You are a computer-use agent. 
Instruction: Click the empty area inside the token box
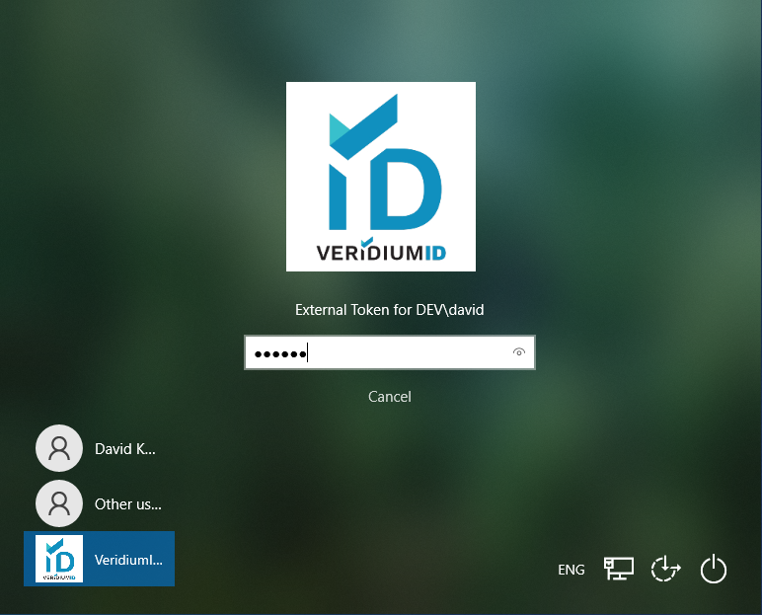(415, 352)
